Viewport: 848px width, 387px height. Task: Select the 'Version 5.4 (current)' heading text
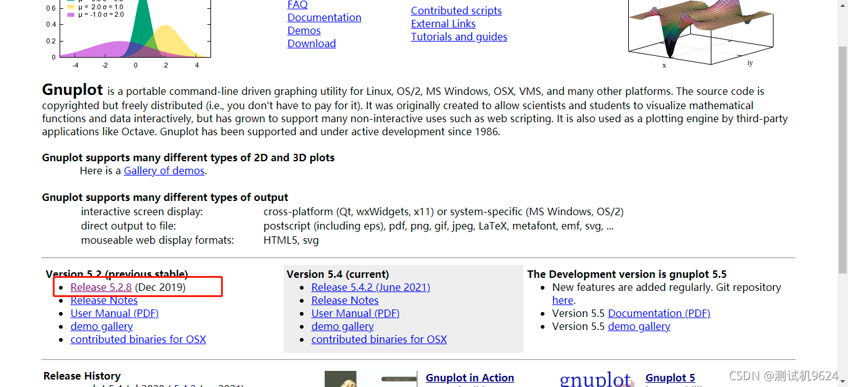(x=338, y=274)
